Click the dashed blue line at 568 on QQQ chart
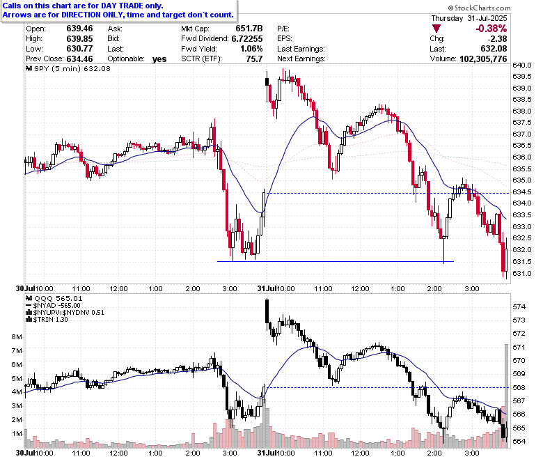 tap(388, 387)
